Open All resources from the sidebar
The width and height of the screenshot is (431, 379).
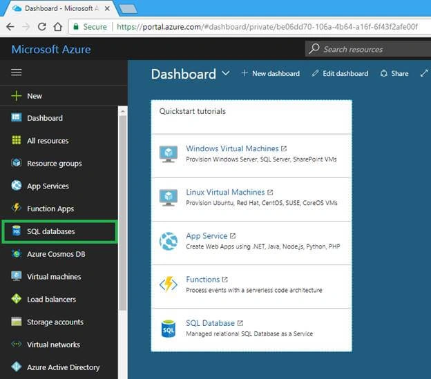pyautogui.click(x=59, y=140)
